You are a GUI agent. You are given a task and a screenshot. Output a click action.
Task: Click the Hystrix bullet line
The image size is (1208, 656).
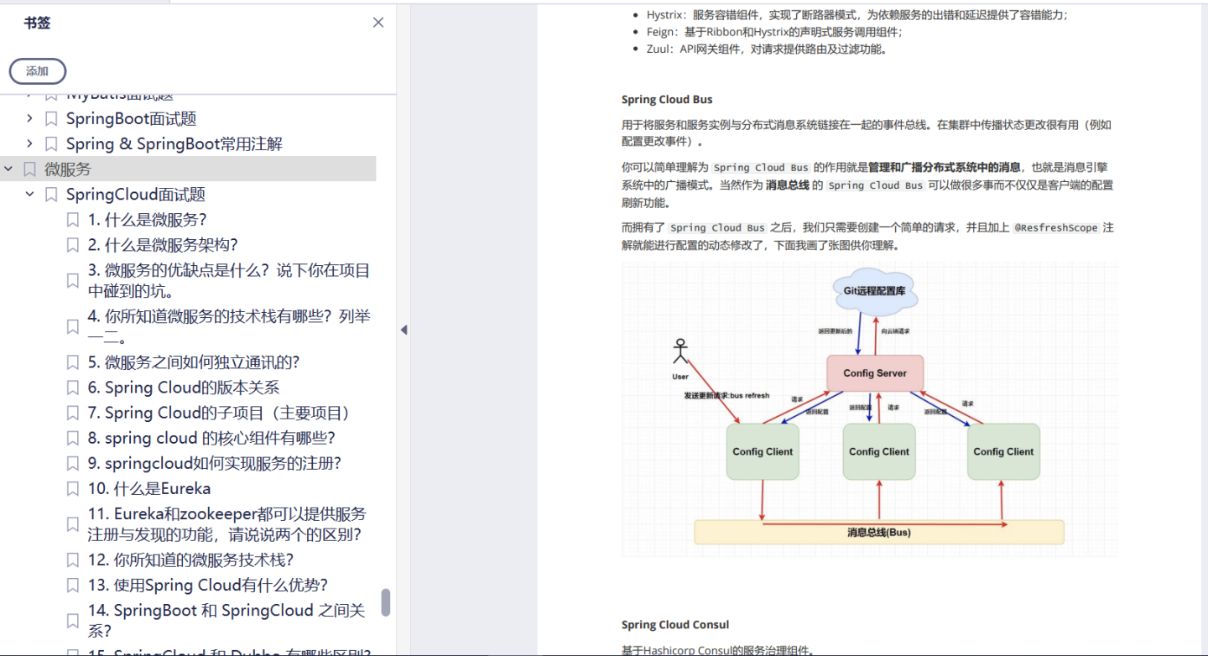tap(857, 15)
